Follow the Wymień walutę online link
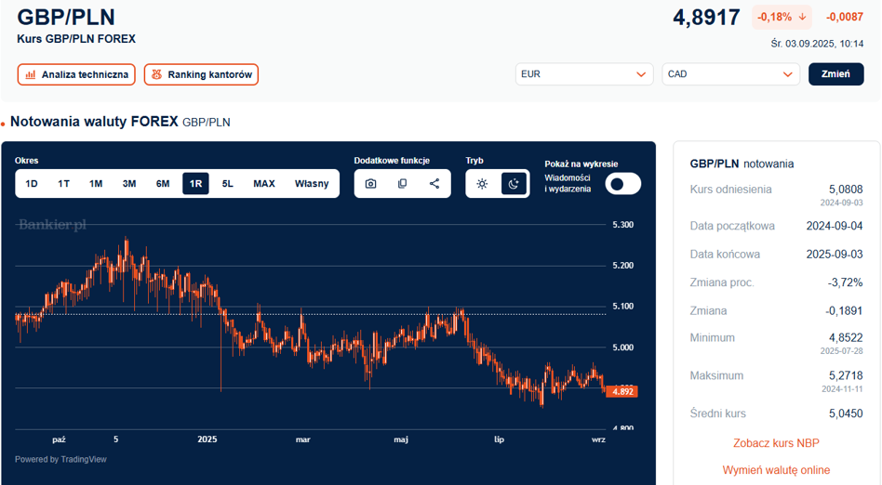The width and height of the screenshot is (882, 485). pyautogui.click(x=776, y=470)
